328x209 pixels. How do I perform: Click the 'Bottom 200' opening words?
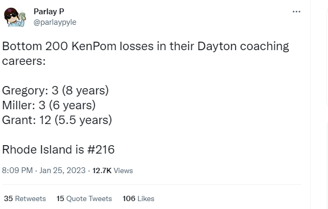coord(35,46)
